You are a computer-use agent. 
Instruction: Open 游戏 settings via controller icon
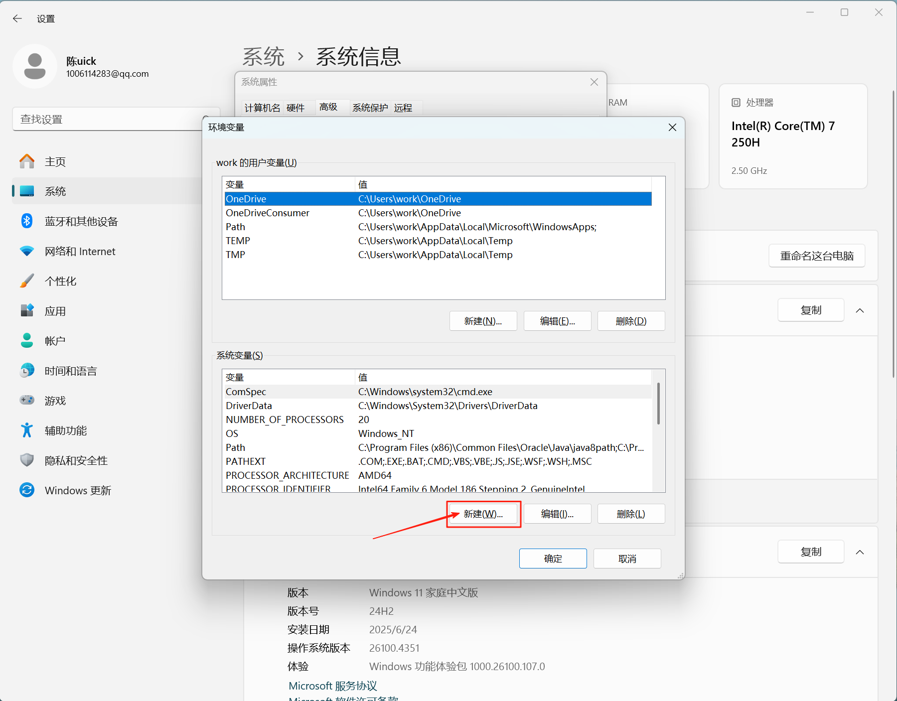point(27,400)
